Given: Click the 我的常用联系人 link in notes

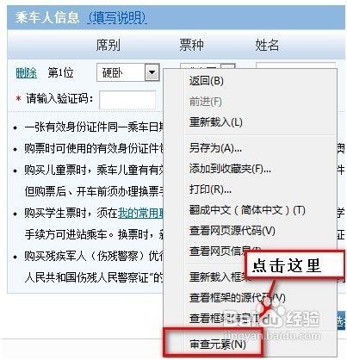Looking at the screenshot, I should click(140, 213).
